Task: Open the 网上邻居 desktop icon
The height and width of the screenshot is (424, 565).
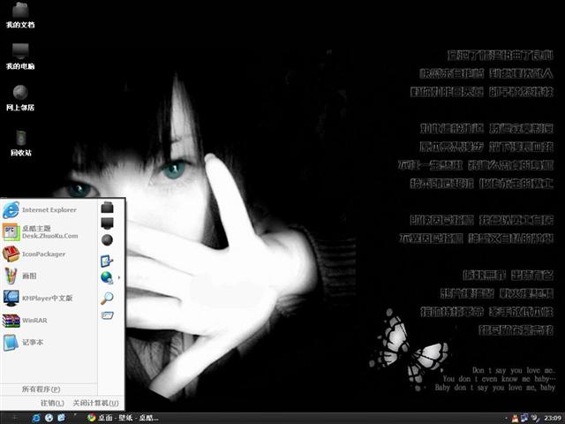Action: (x=20, y=98)
